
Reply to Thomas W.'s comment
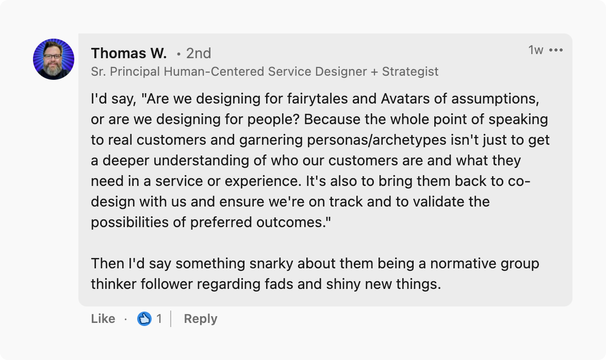201,319
